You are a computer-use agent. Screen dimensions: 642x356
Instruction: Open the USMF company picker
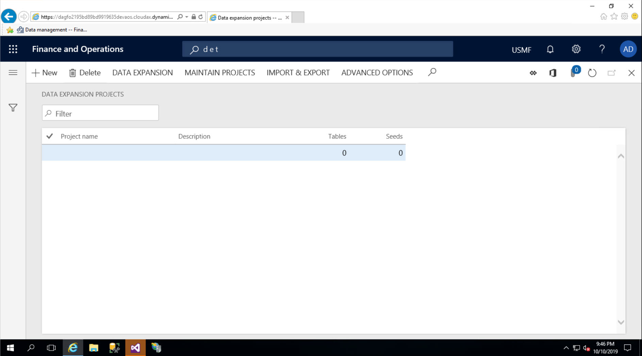point(521,50)
